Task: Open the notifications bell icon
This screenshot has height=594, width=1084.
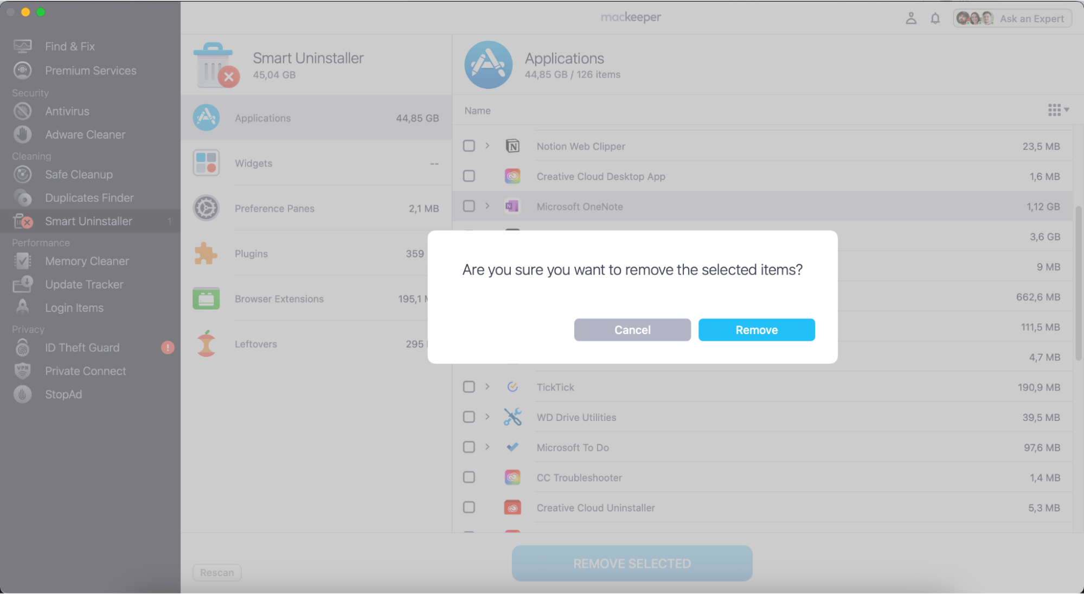Action: tap(935, 18)
